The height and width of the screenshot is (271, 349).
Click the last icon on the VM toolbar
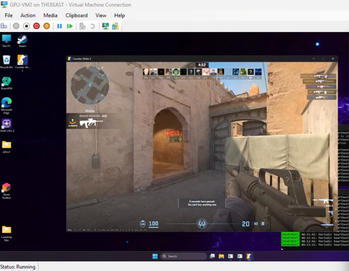tap(115, 26)
